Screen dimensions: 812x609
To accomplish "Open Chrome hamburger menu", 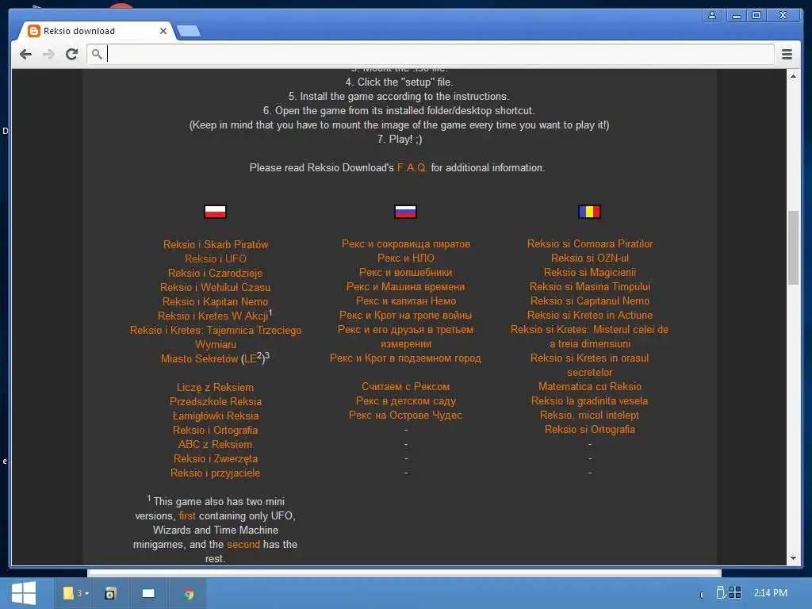I will click(x=787, y=54).
